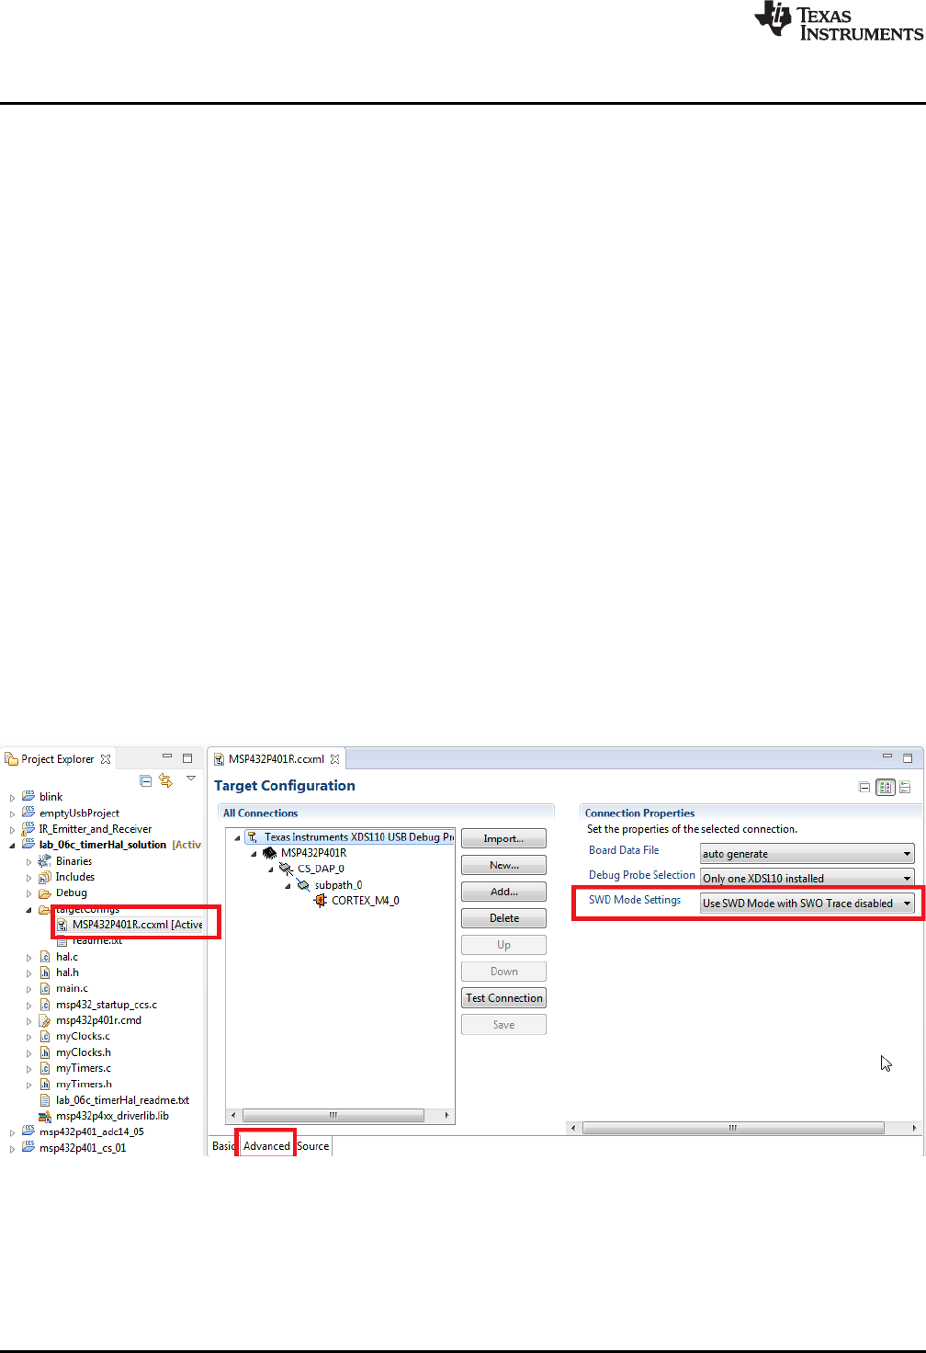Select myTimers.c in Project Explorer
The image size is (926, 1353).
click(x=83, y=1068)
